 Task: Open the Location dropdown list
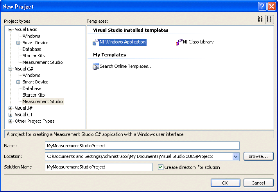[x=235, y=156]
